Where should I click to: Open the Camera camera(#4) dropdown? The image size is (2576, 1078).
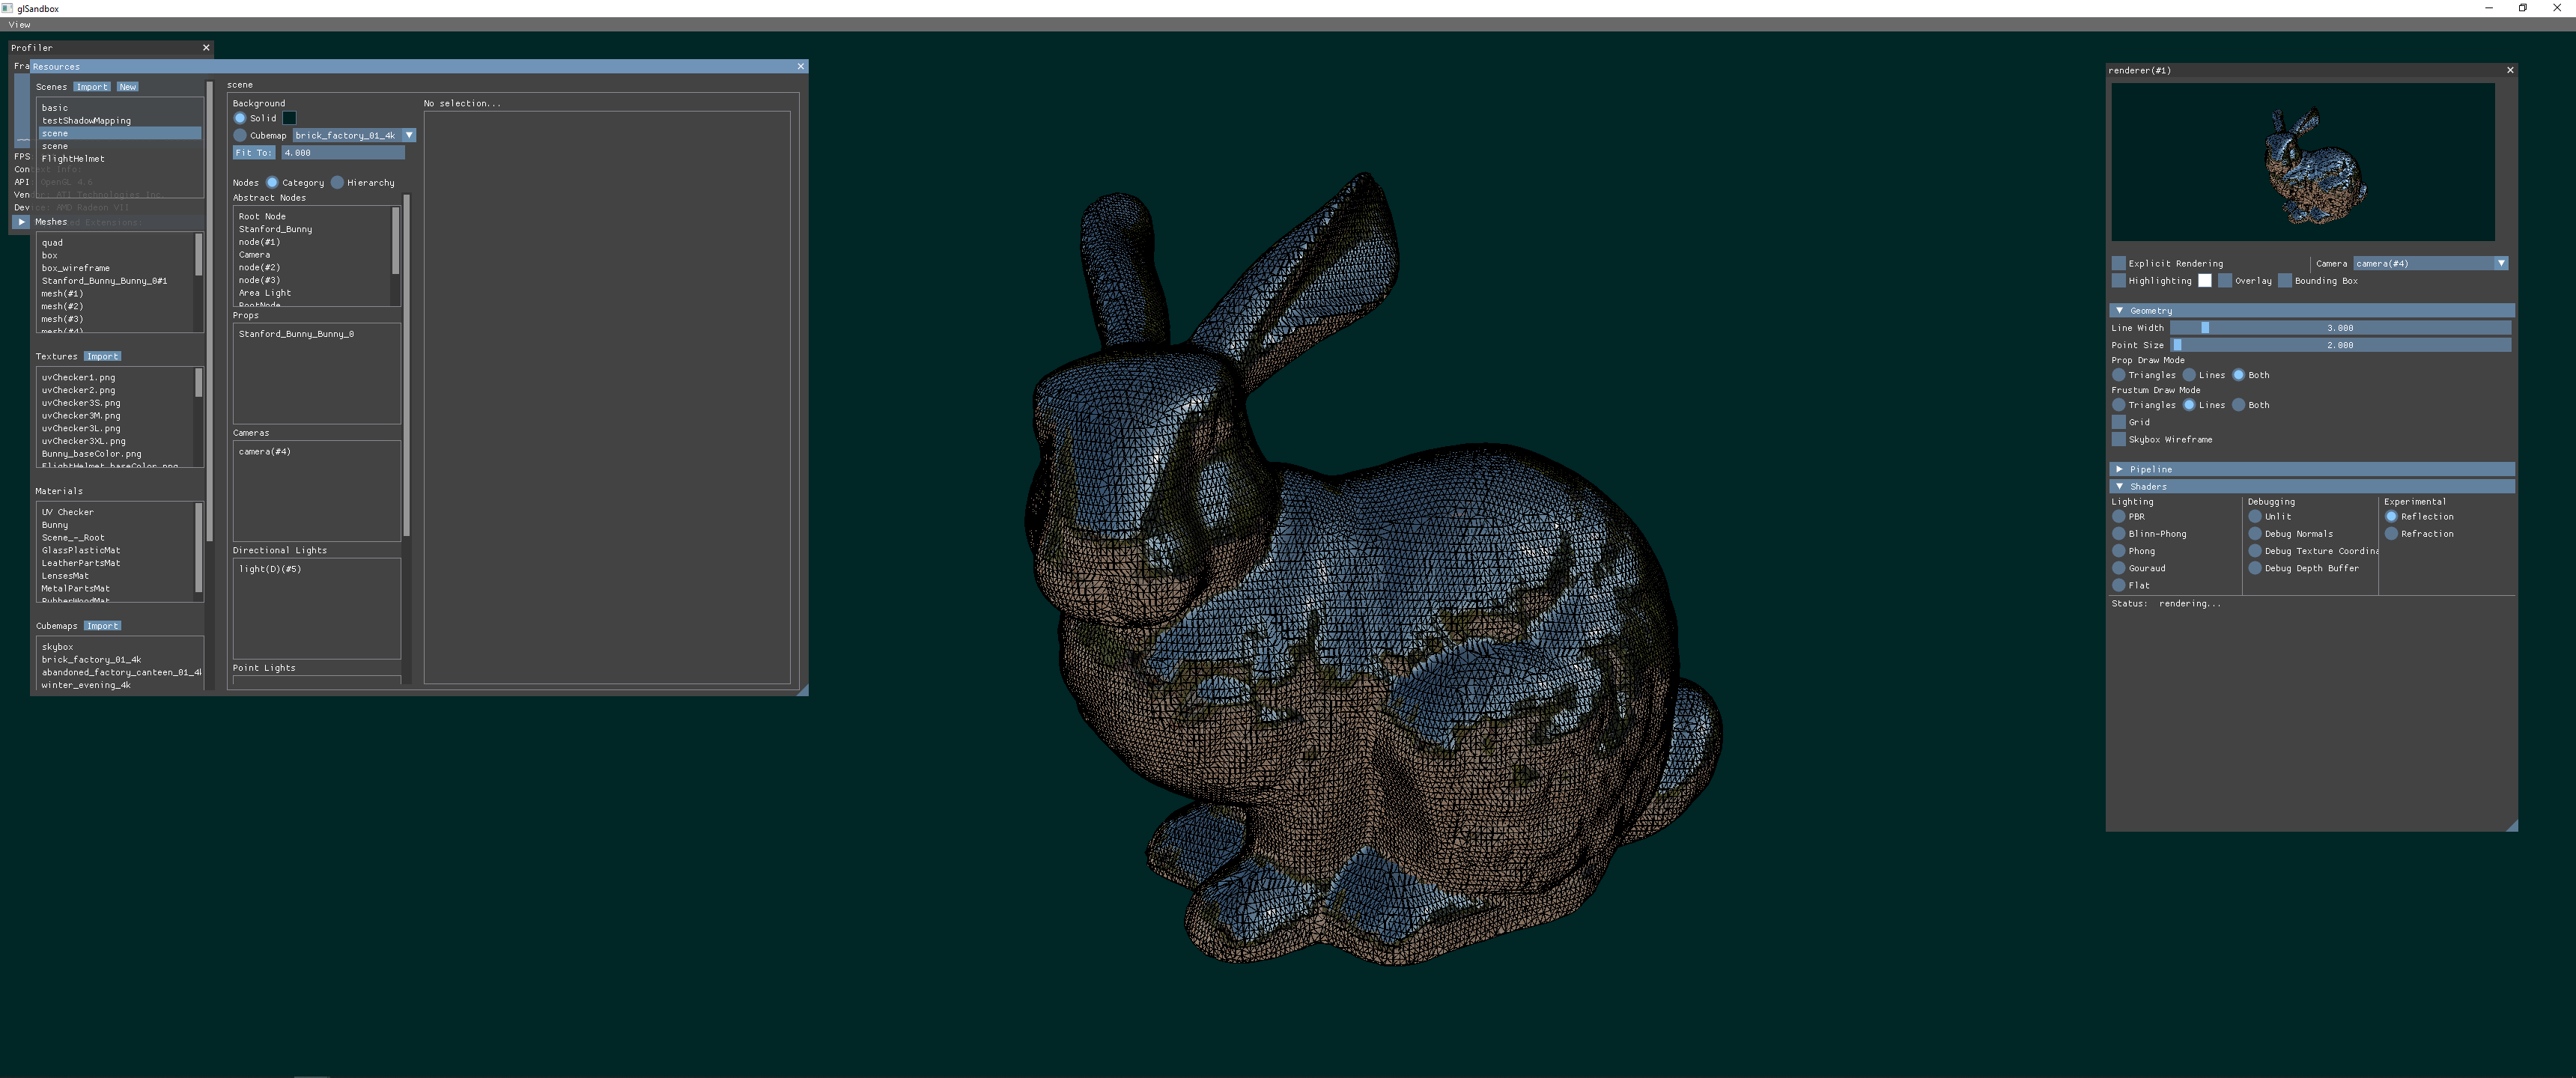tap(2500, 263)
